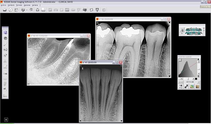Click Restore Down button of main window
The image size is (211, 124).
(206, 2)
